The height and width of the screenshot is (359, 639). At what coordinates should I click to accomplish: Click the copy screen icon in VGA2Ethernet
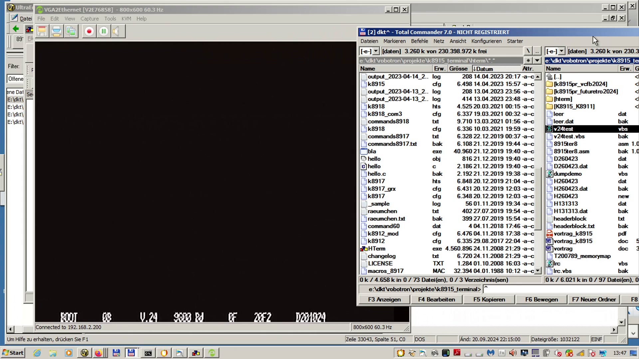click(x=71, y=31)
